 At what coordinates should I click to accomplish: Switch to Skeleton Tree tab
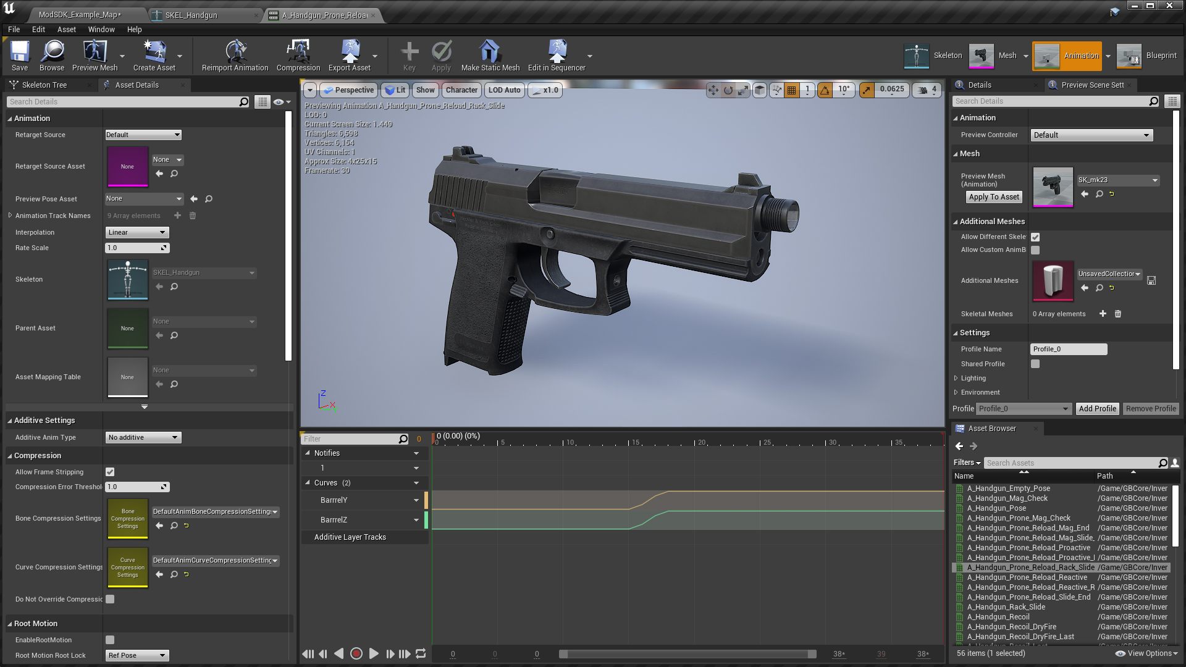click(x=44, y=85)
